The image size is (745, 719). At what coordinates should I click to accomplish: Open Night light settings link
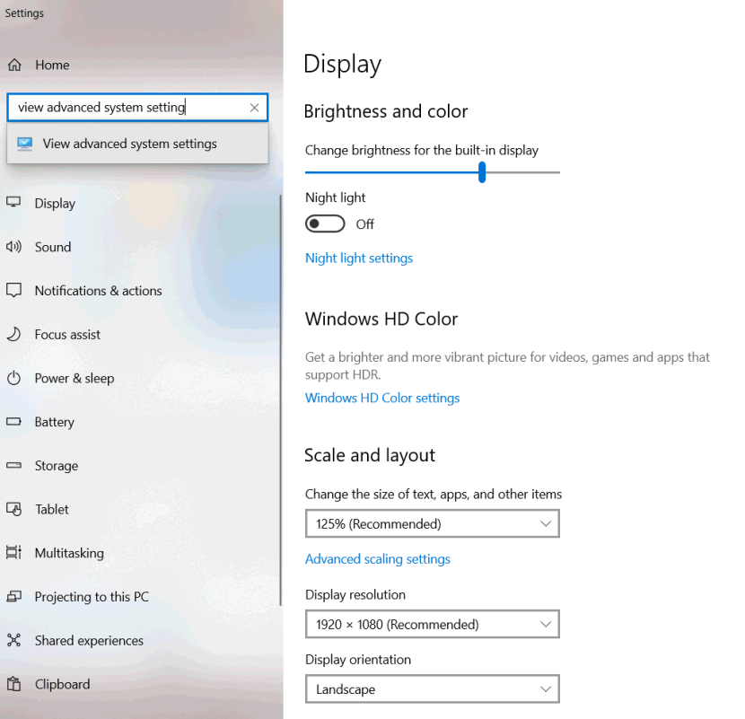coord(359,259)
